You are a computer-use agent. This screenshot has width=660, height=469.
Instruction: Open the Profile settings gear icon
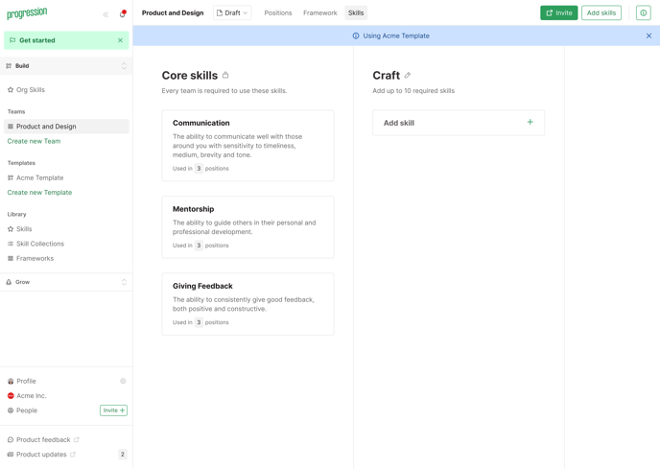(123, 381)
